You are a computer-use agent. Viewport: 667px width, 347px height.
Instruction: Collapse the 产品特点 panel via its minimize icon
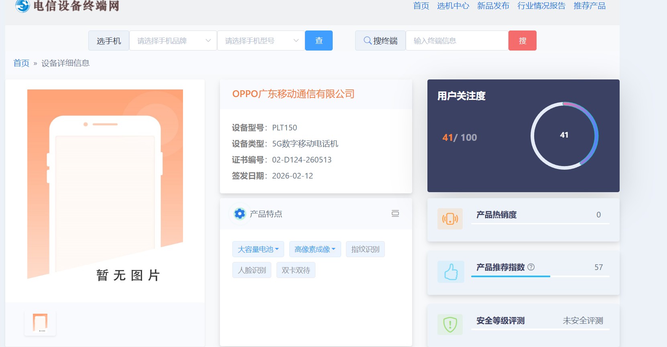coord(395,213)
